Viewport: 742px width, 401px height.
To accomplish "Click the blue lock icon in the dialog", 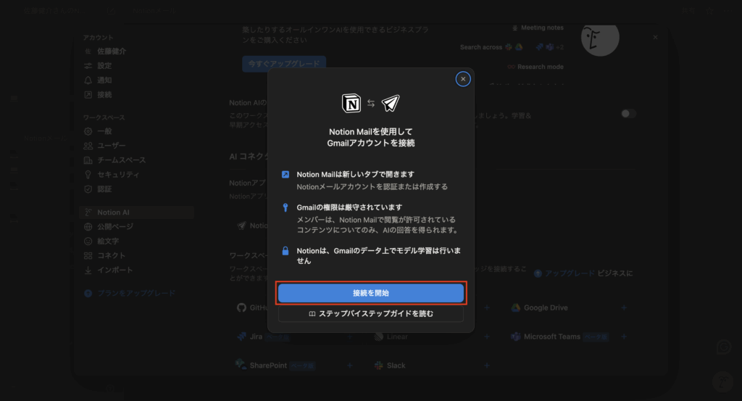I will coord(286,251).
